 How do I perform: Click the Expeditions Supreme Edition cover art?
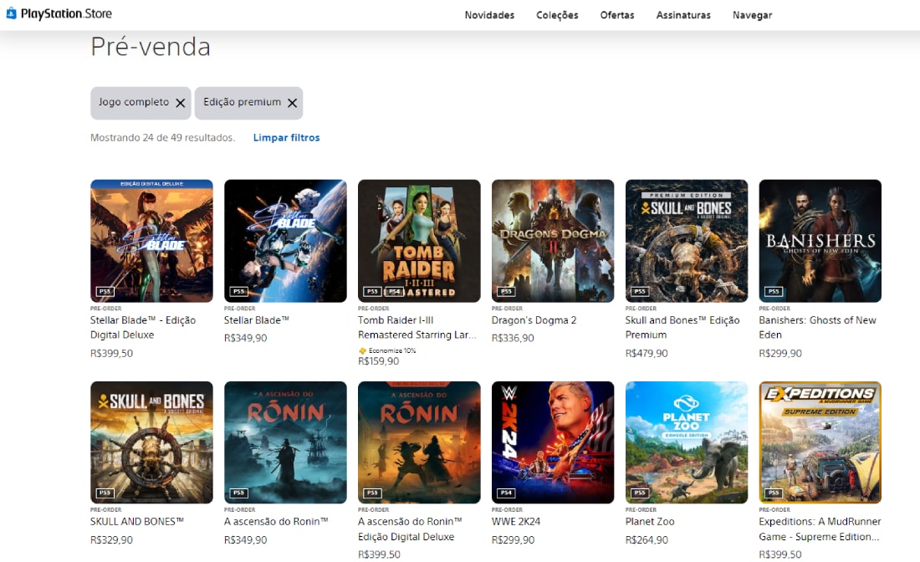[820, 442]
